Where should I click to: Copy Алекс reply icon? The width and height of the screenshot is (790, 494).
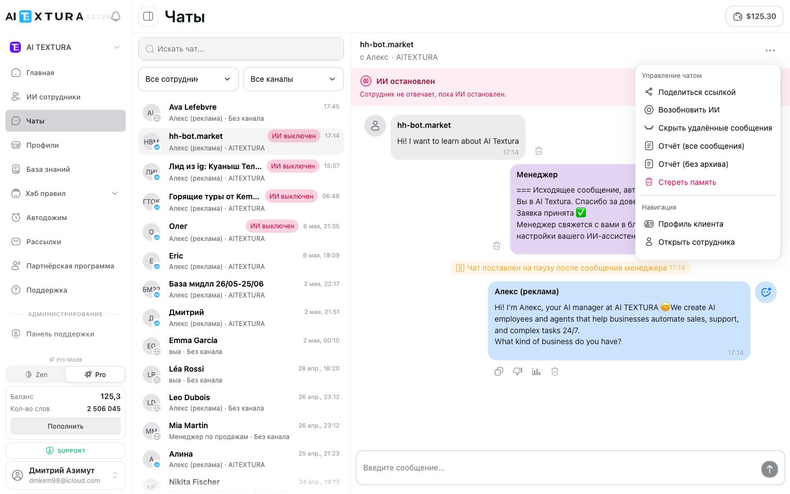(499, 372)
